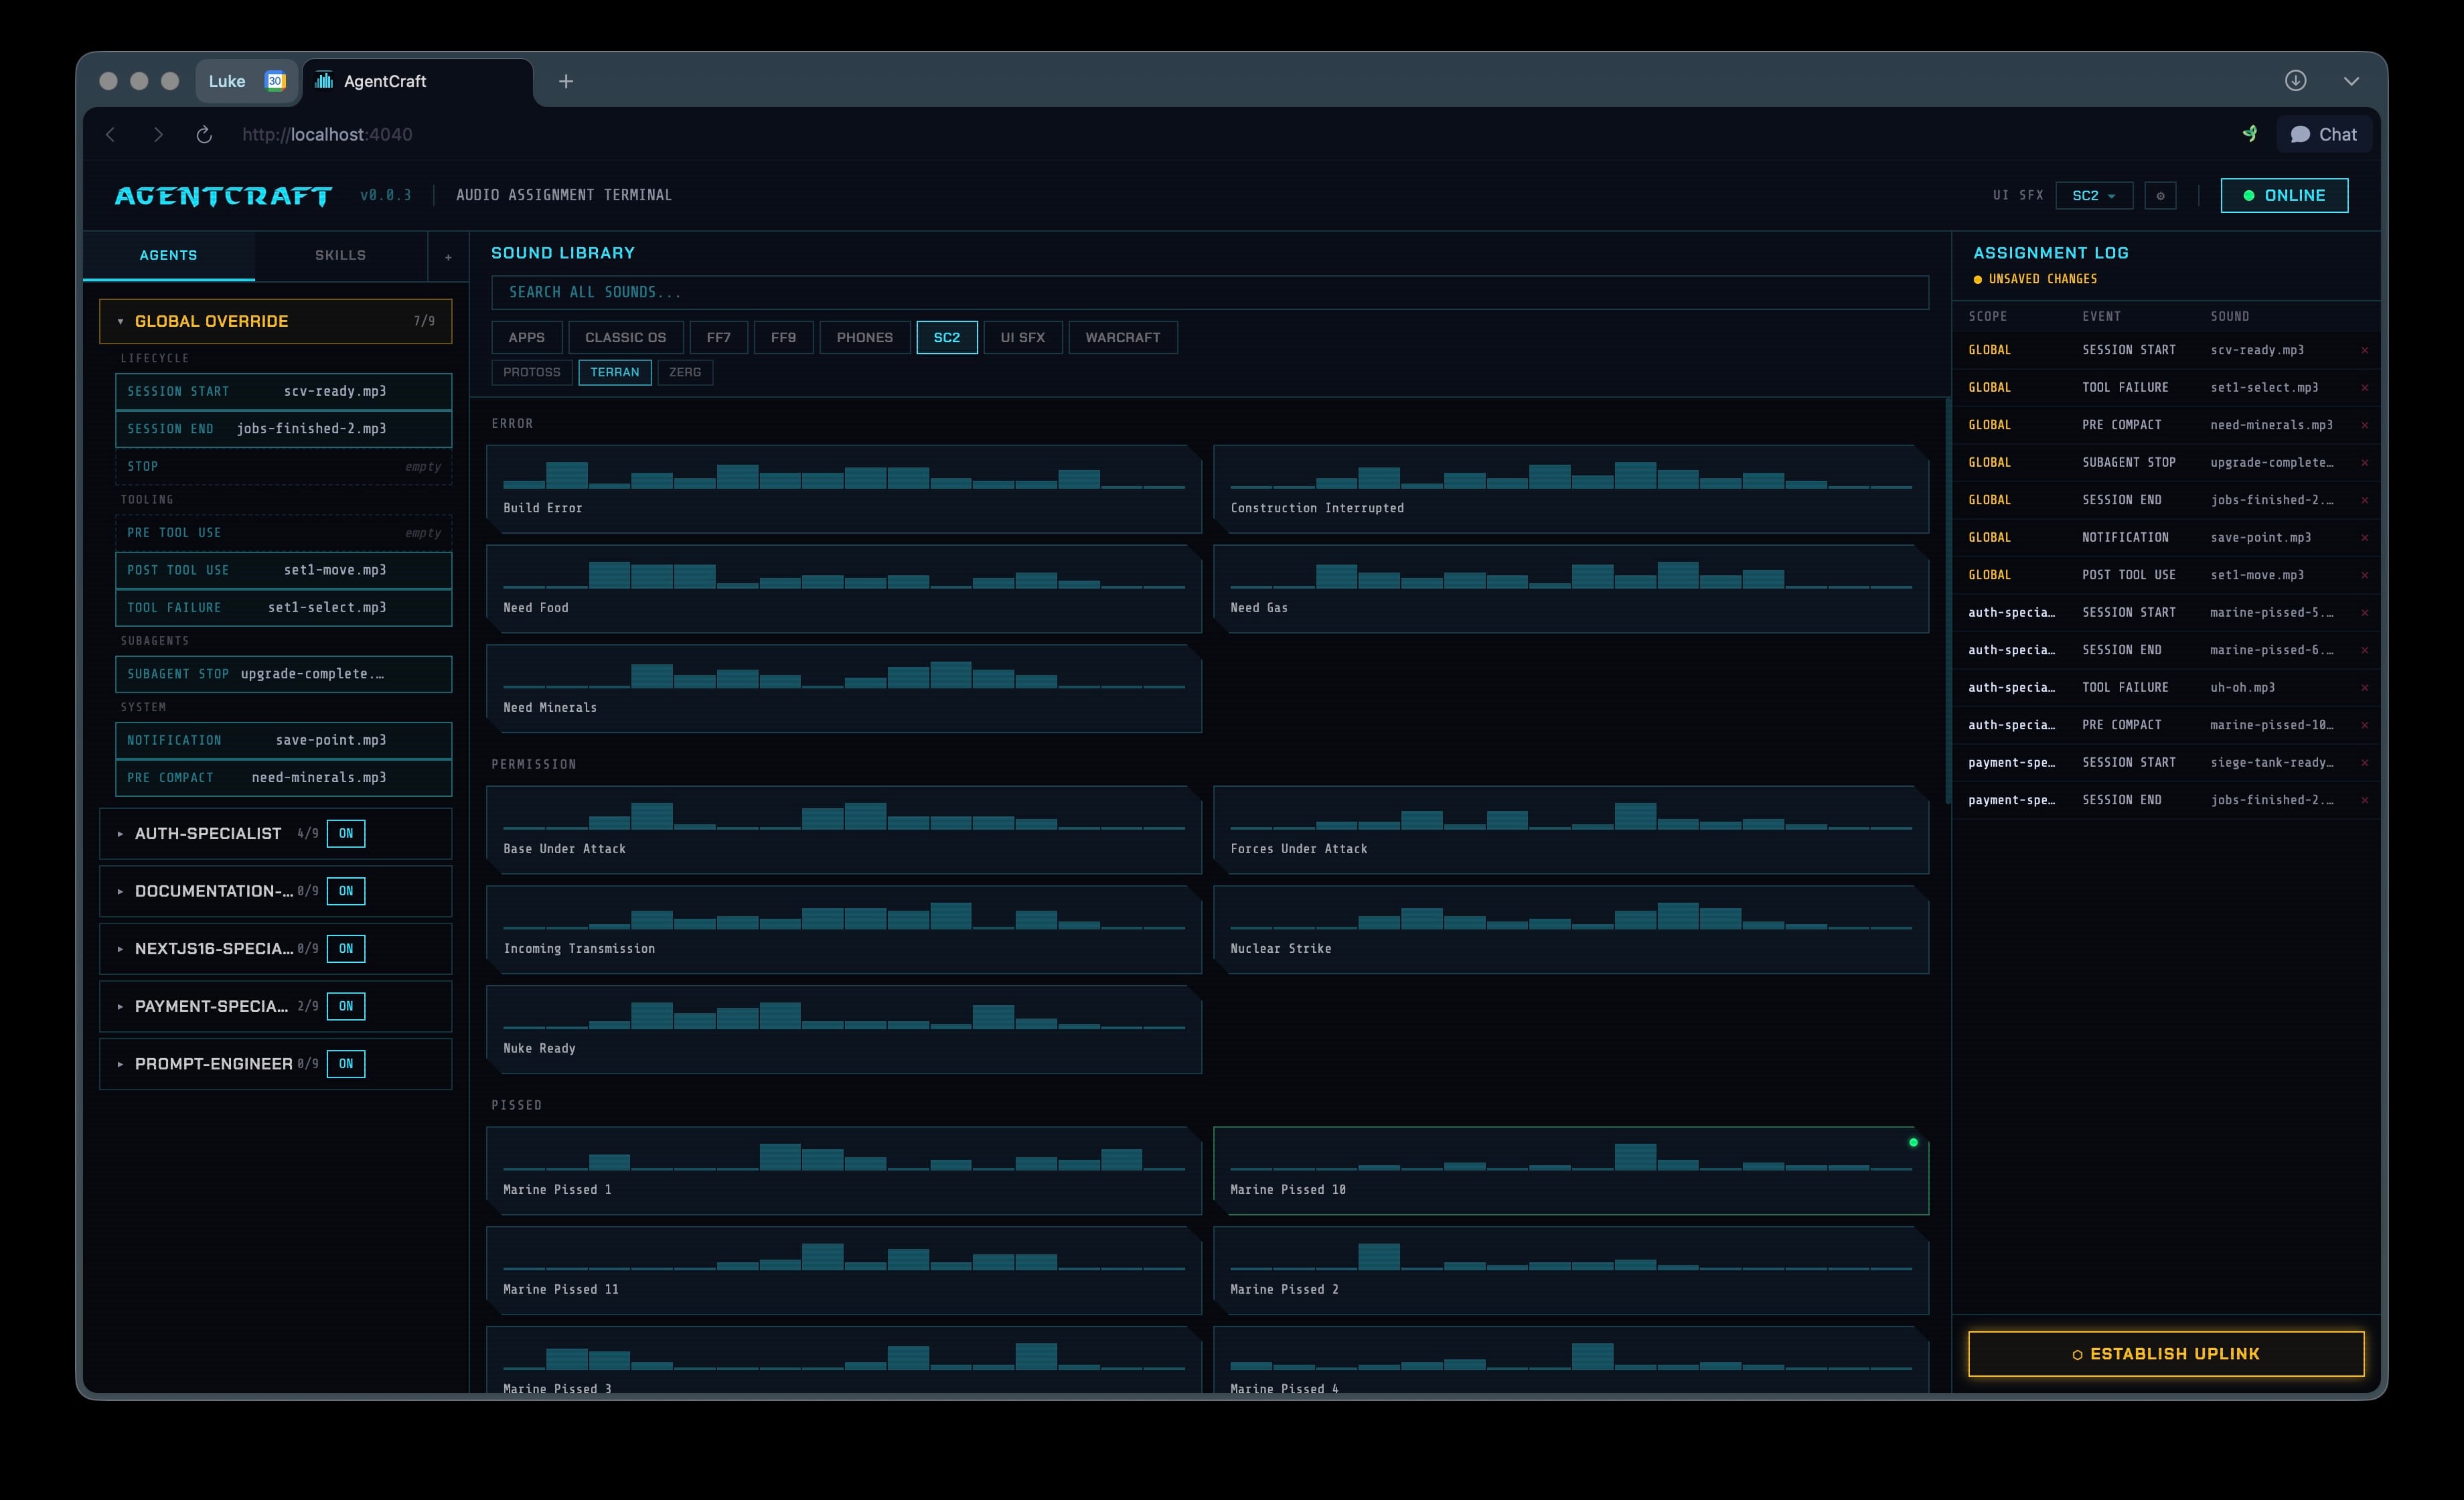
Task: Play the Build Error sound card
Action: click(844, 489)
